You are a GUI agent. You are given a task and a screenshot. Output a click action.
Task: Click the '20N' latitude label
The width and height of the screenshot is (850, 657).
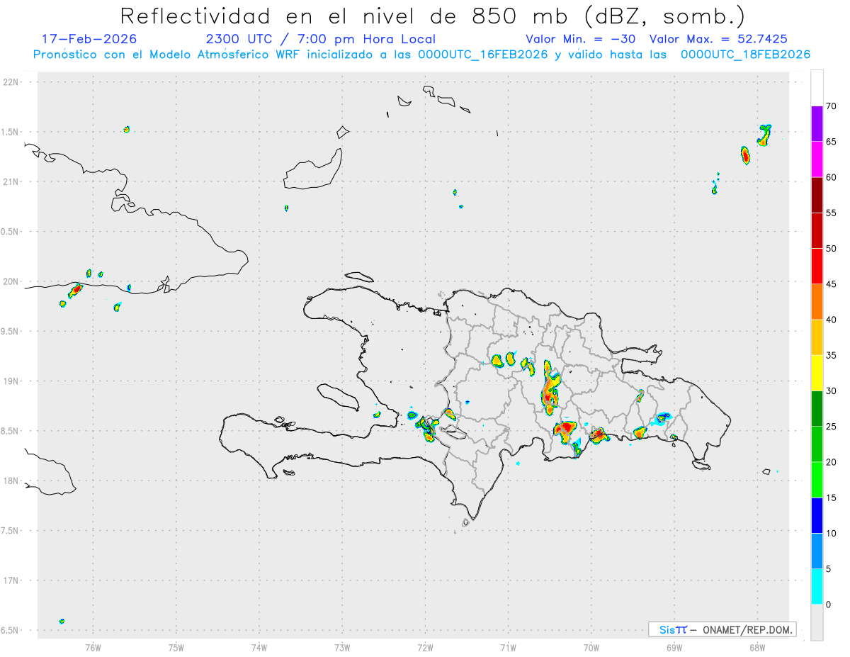(12, 281)
